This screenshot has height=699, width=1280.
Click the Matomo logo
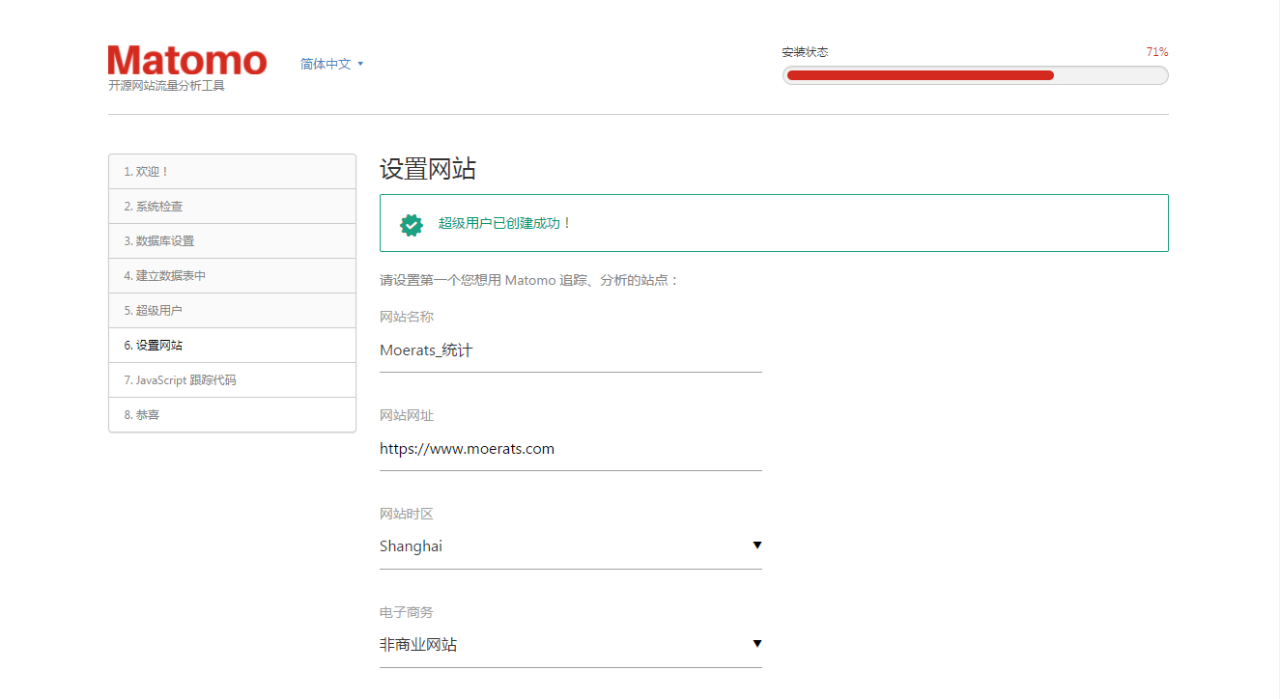tap(187, 61)
